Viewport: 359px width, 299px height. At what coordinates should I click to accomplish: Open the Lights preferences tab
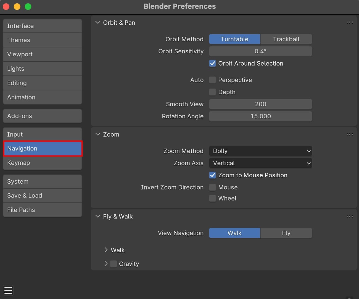click(43, 69)
